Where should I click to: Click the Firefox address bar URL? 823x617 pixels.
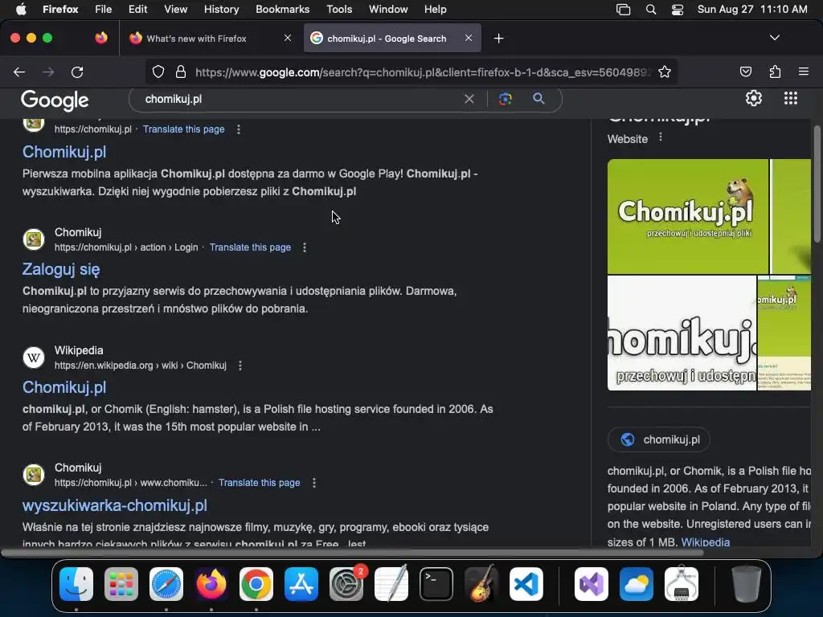[423, 72]
